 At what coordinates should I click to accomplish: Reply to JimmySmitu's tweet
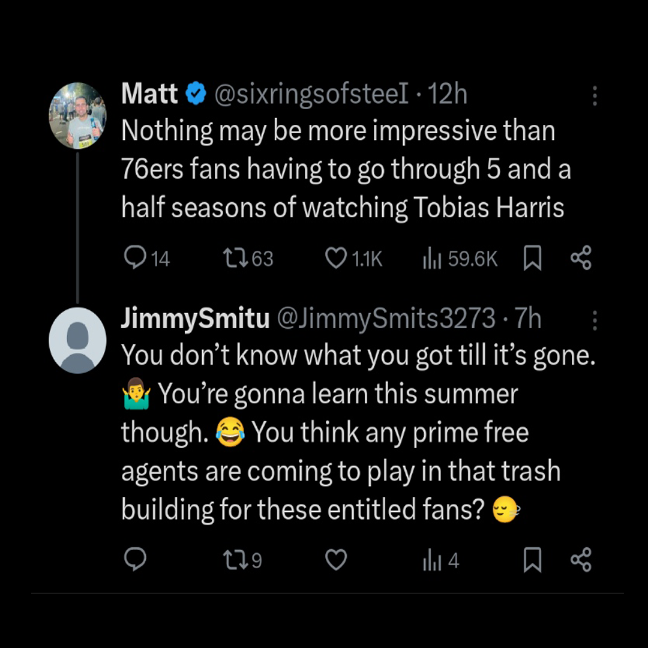[x=136, y=560]
